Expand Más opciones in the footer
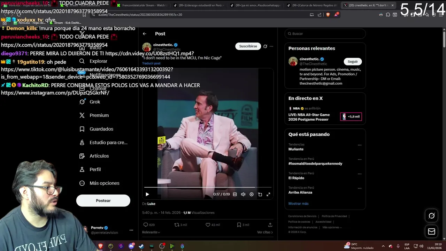This screenshot has width=446, height=251. click(x=332, y=227)
